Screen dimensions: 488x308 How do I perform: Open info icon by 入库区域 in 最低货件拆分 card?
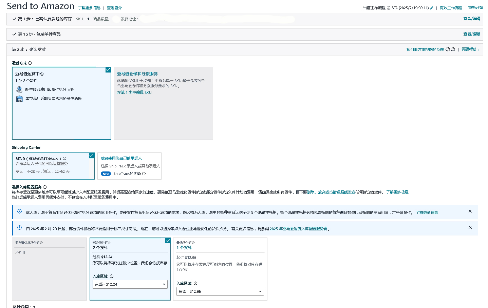tap(195, 283)
